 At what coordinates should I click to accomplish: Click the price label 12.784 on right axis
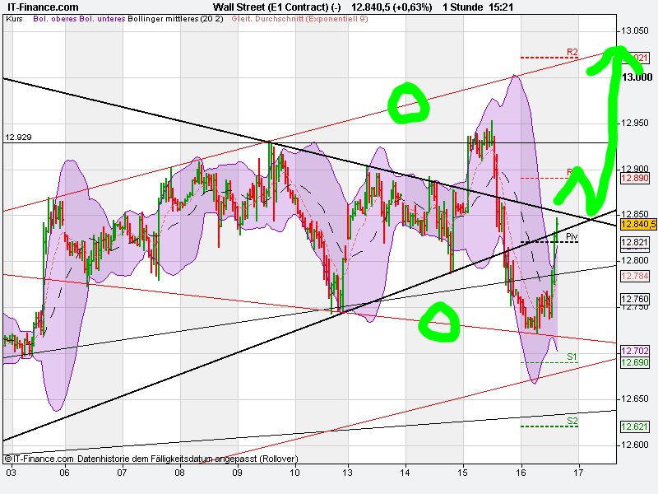(x=634, y=277)
